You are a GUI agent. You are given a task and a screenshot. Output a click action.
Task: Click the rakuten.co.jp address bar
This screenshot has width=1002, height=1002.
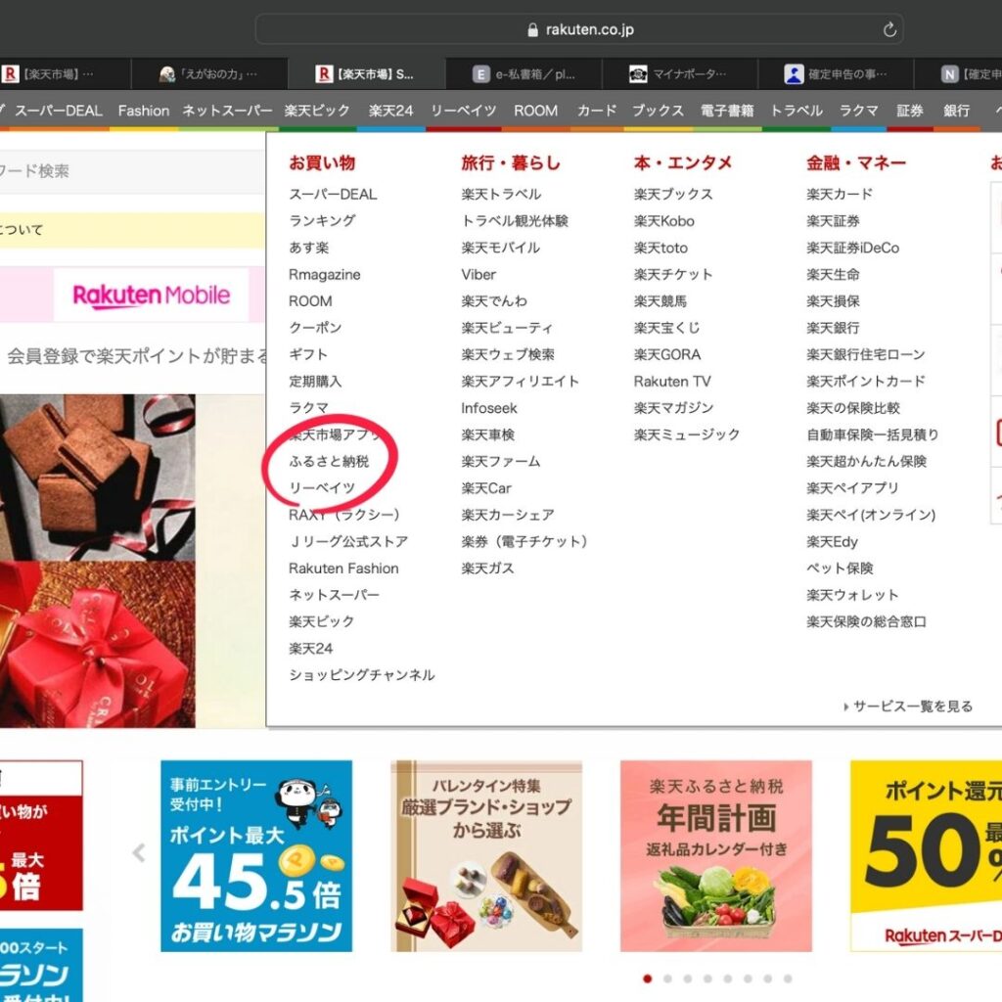click(x=579, y=29)
